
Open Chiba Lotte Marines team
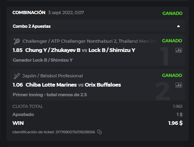coord(51,85)
